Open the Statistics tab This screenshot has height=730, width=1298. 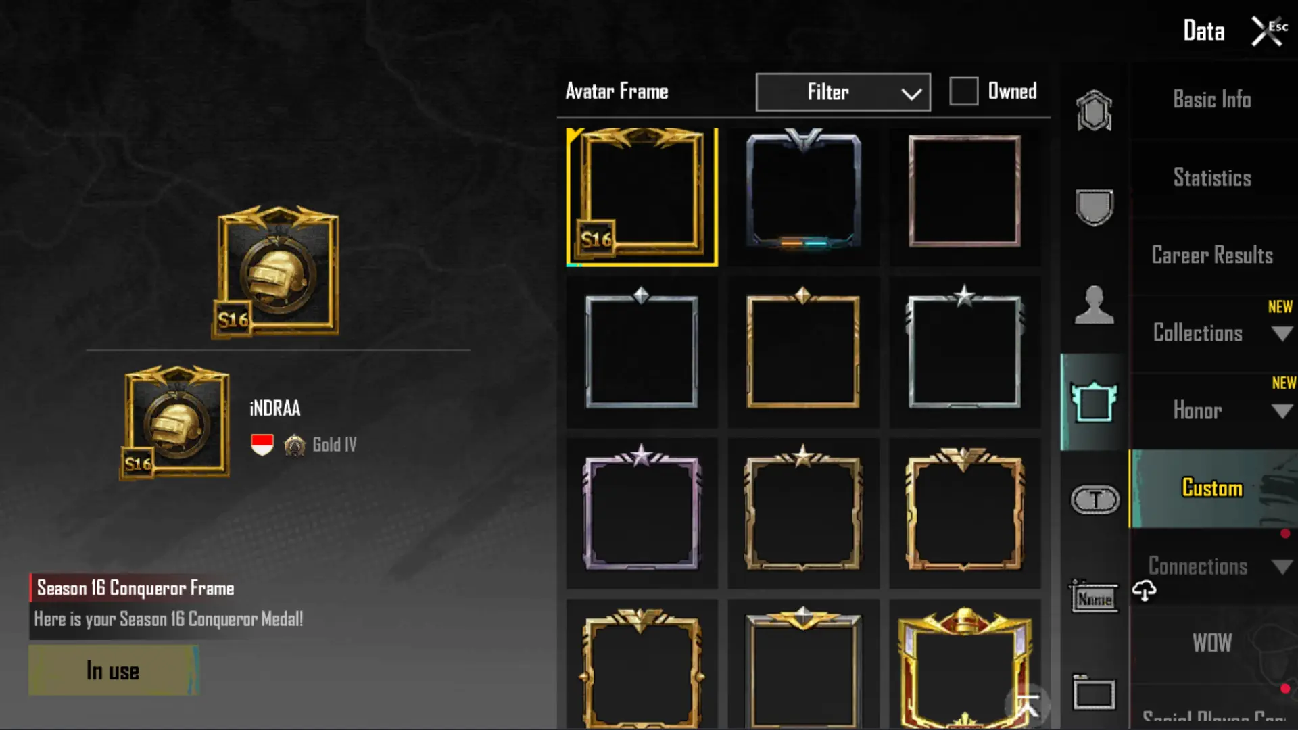(1212, 178)
